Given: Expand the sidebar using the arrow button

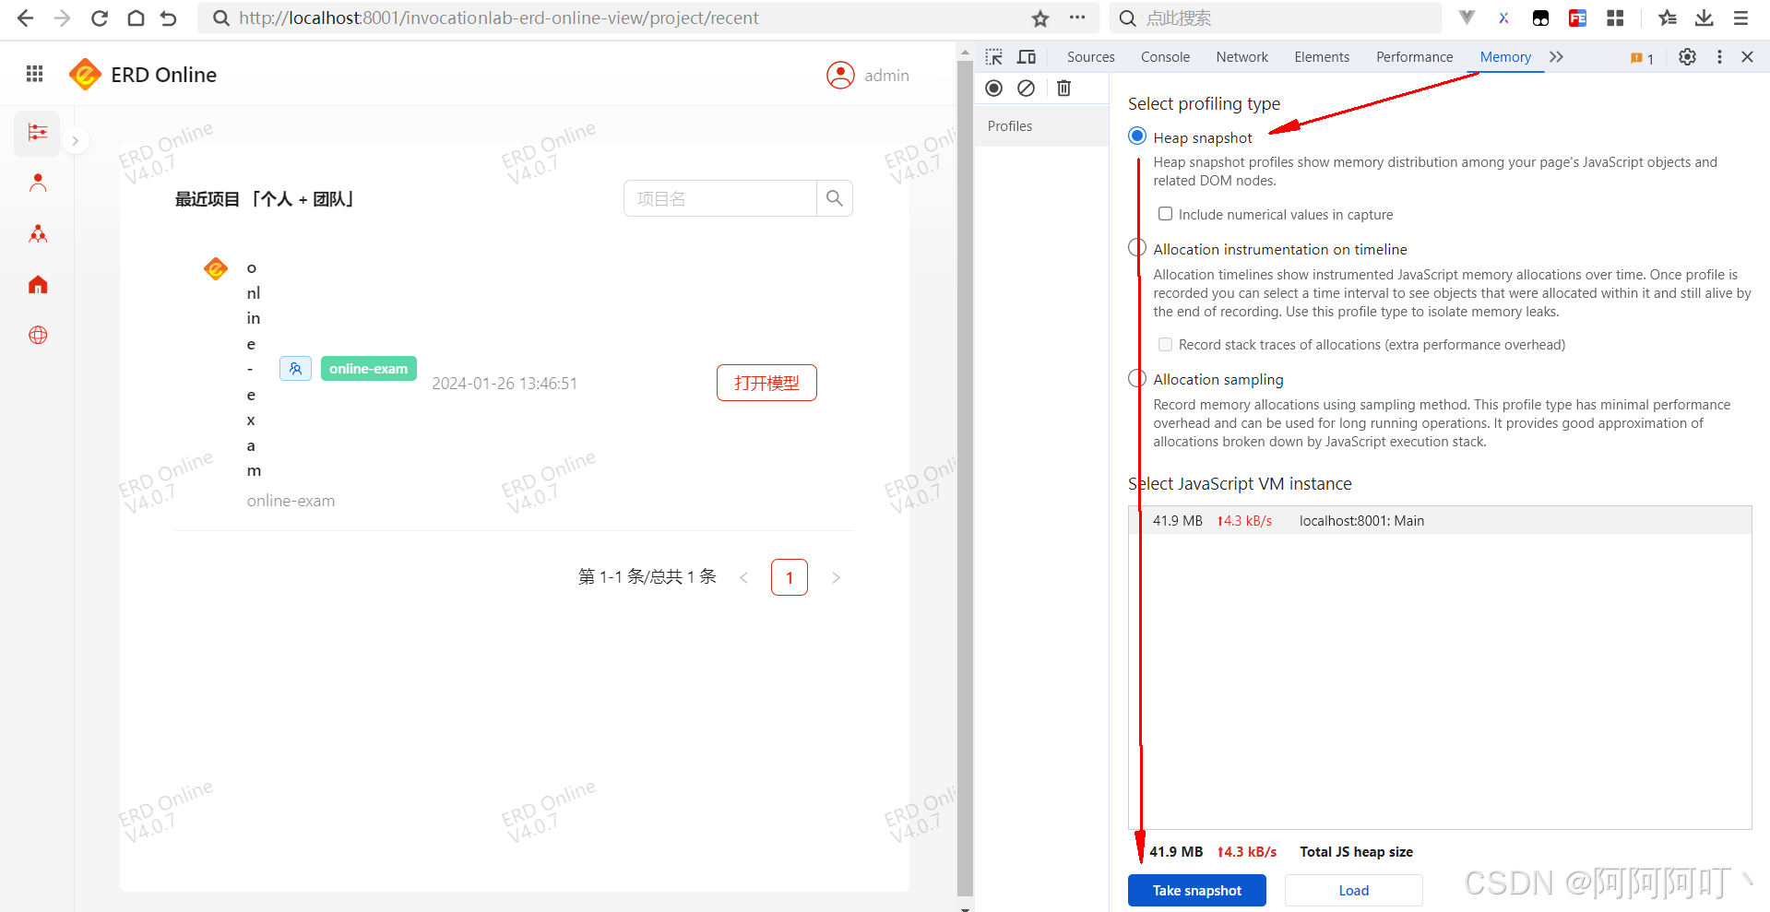Looking at the screenshot, I should [x=75, y=140].
